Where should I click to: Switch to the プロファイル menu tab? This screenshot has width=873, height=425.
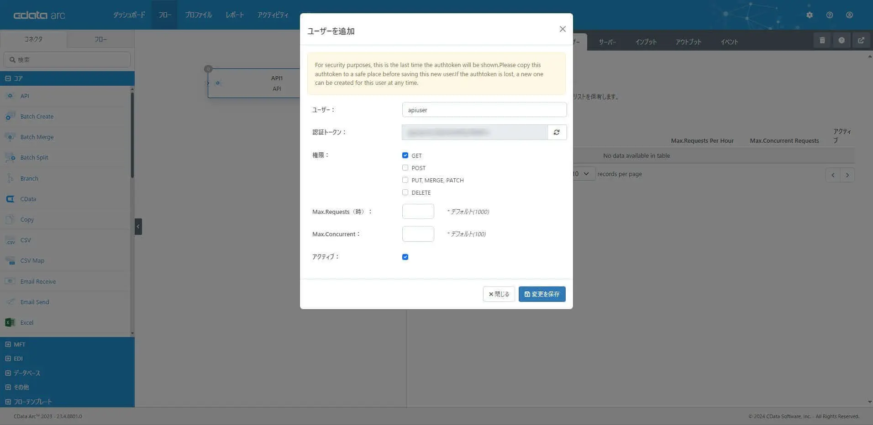198,15
